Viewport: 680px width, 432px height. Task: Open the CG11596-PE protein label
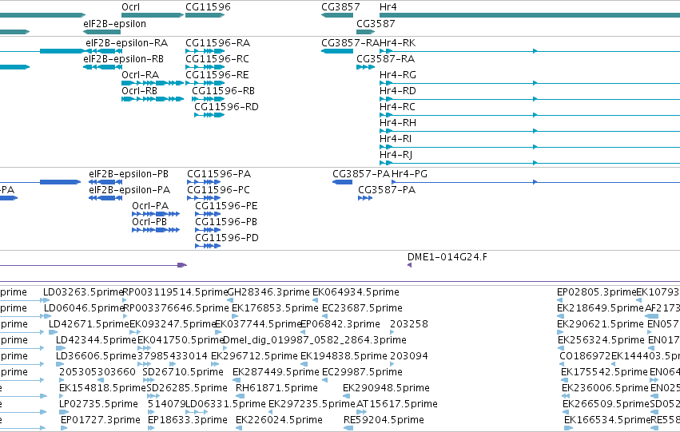click(x=226, y=206)
